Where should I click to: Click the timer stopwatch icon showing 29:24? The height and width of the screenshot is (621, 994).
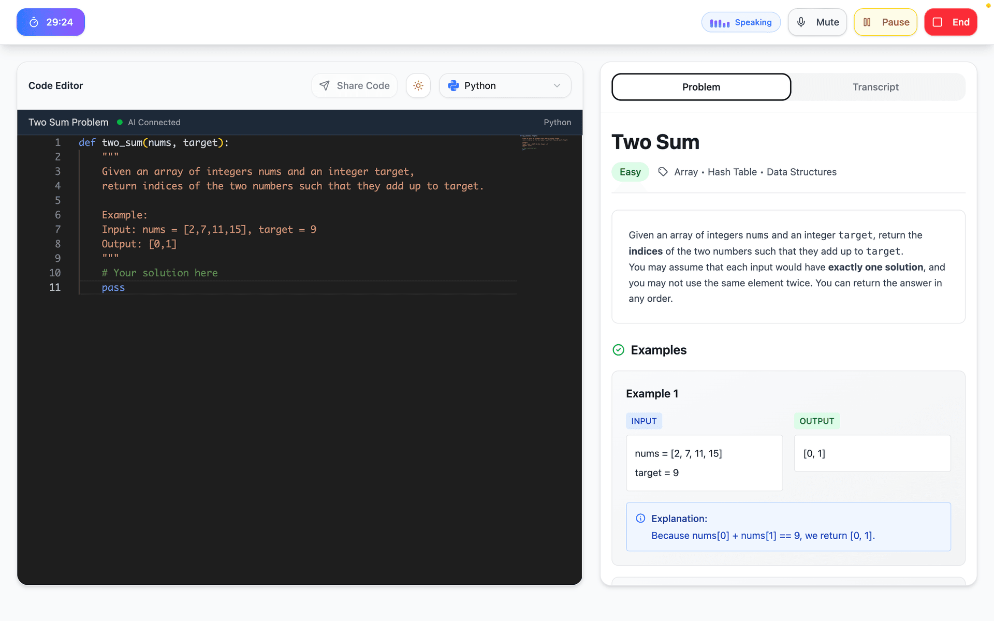[34, 22]
